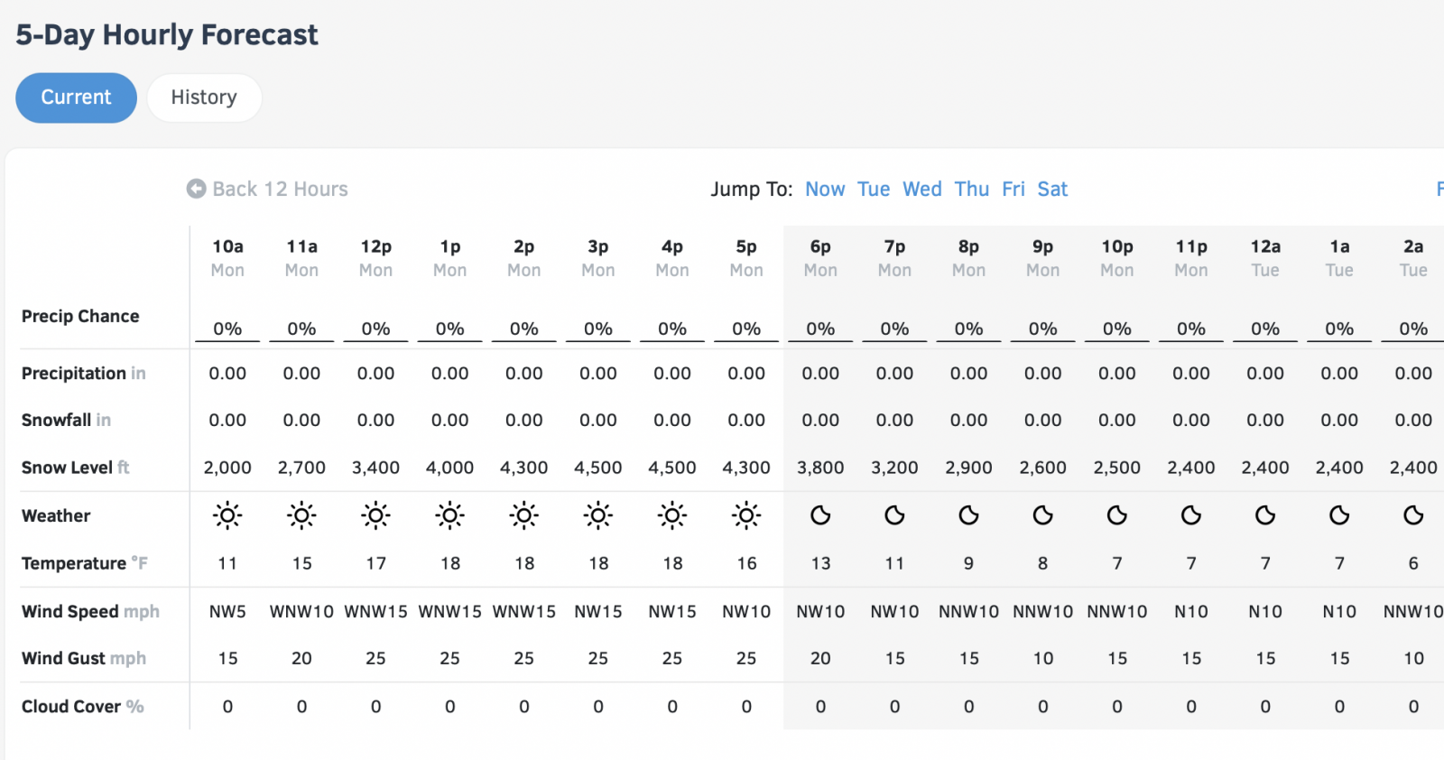This screenshot has height=760, width=1444.
Task: Jump to Tue in the forecast
Action: click(x=874, y=189)
